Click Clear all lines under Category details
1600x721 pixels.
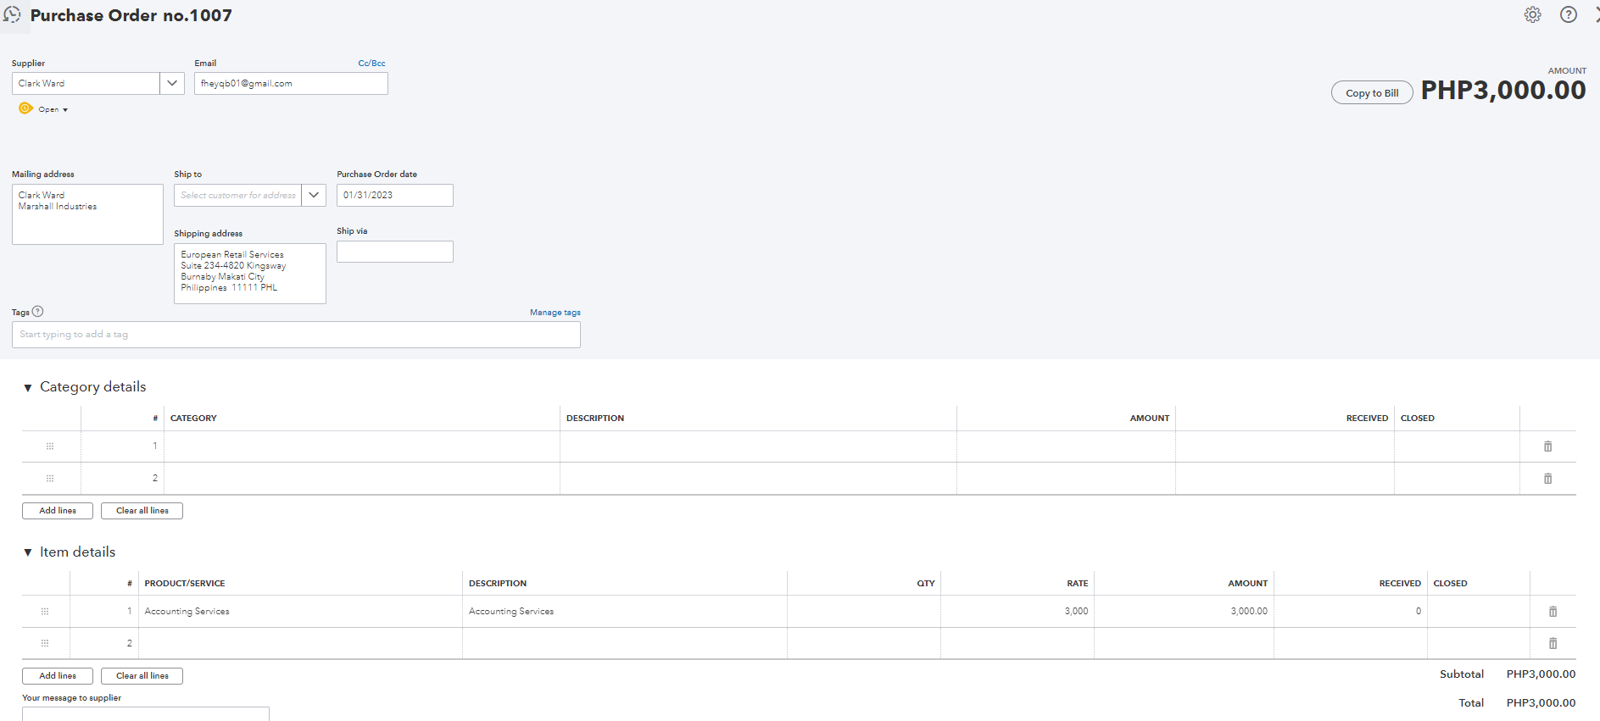(142, 511)
